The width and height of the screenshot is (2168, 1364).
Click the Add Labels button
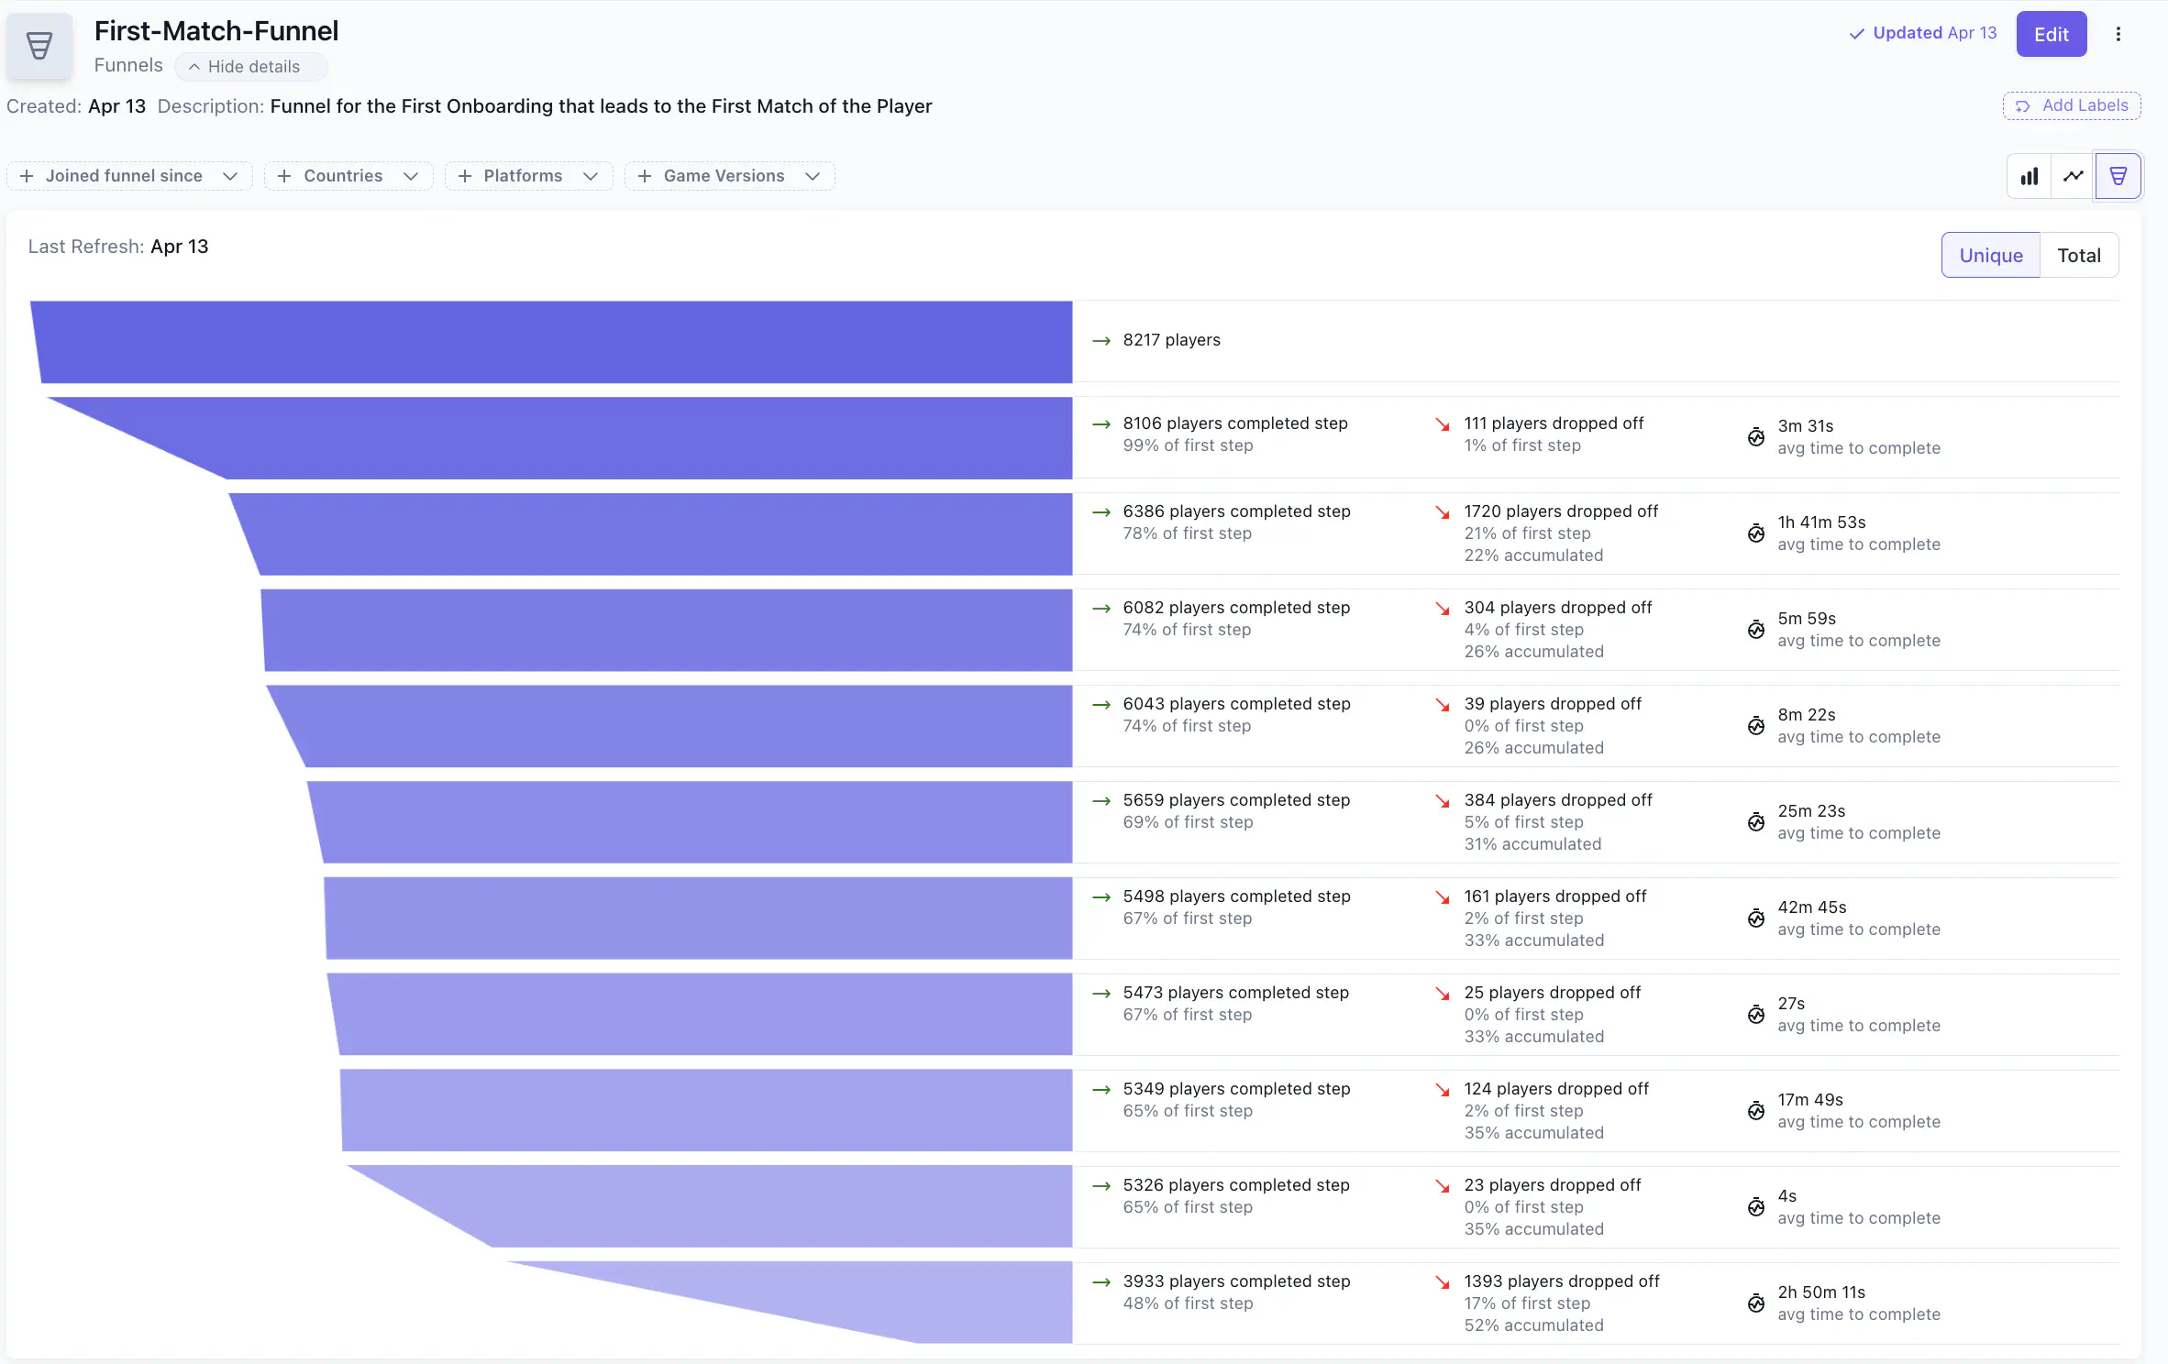pos(2071,106)
